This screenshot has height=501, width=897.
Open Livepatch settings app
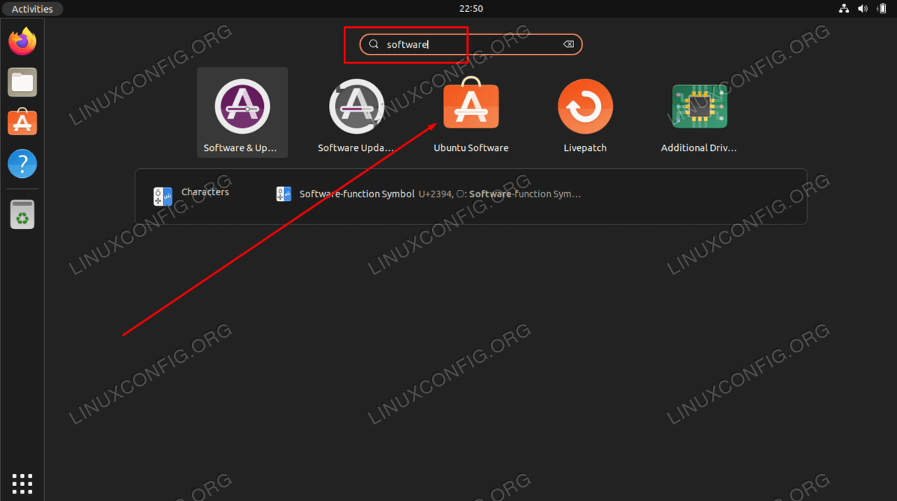point(585,112)
